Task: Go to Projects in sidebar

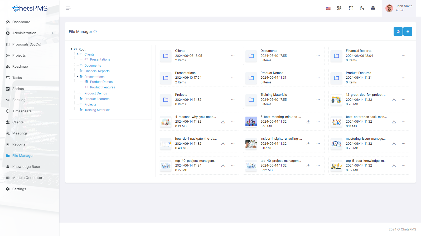Action: [19, 56]
